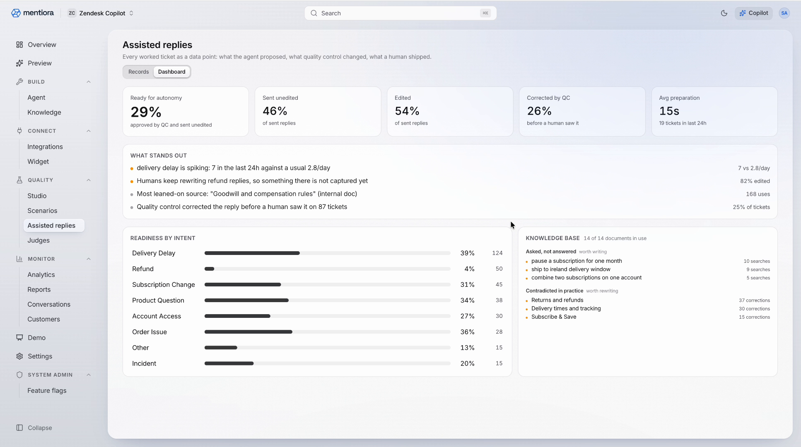This screenshot has height=447, width=801.
Task: Toggle dark mode moon icon
Action: pos(724,13)
